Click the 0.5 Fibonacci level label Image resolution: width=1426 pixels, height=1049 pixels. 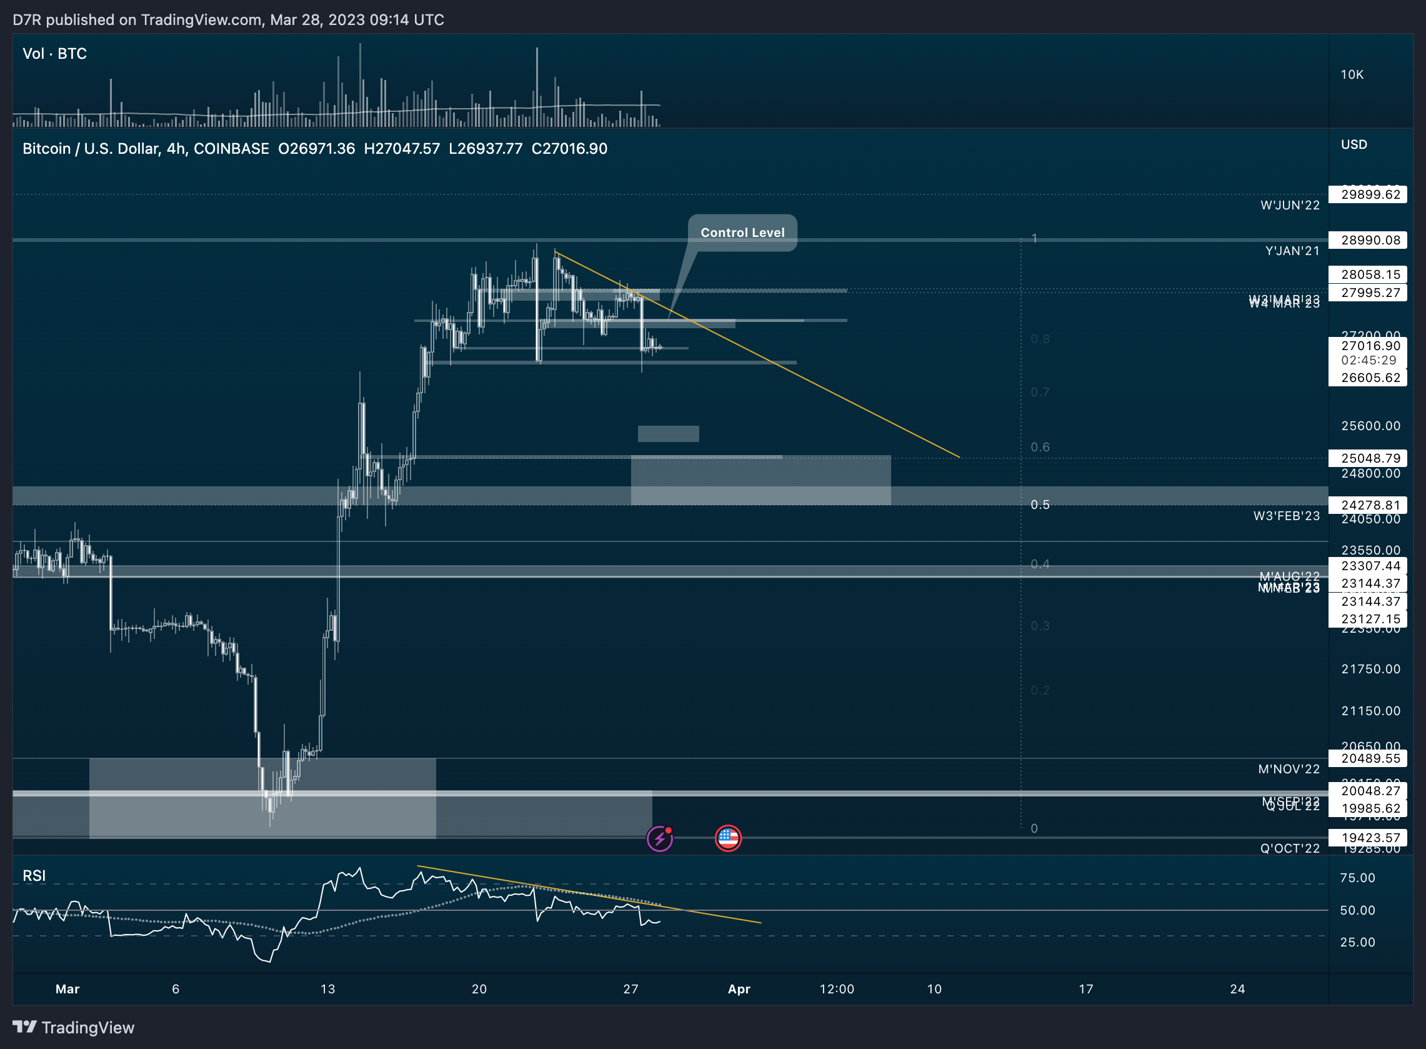tap(1040, 505)
